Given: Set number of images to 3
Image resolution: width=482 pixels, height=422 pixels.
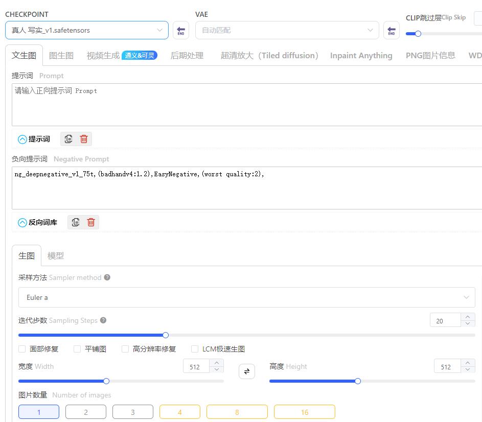Looking at the screenshot, I should click(x=133, y=412).
